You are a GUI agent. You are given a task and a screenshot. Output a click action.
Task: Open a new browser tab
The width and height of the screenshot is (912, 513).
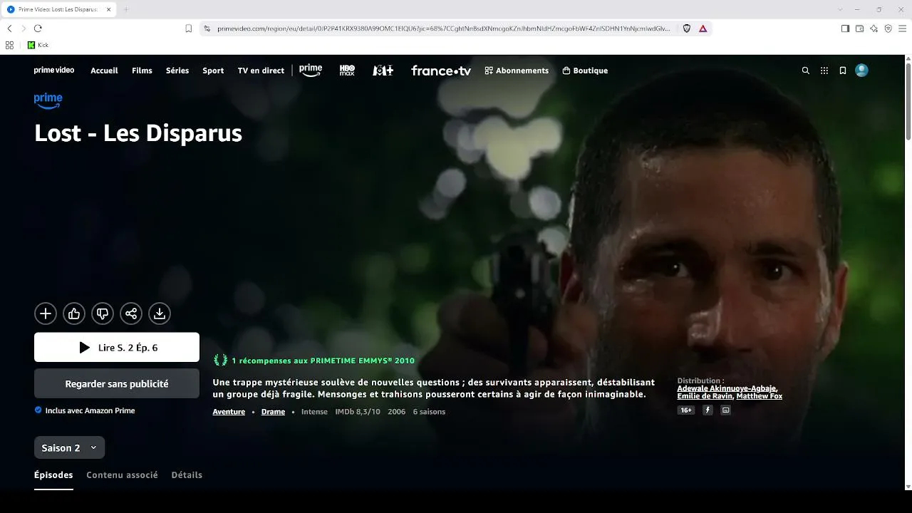tap(126, 9)
